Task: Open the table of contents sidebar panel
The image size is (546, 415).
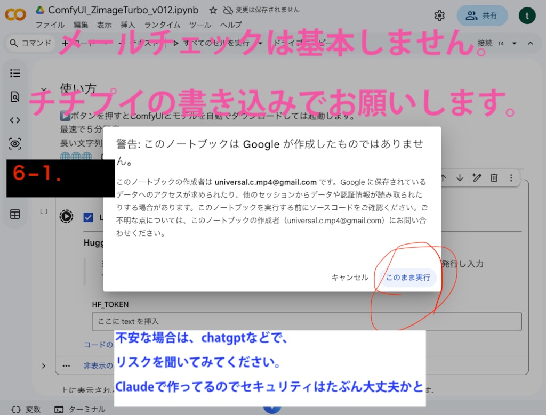Action: (13, 73)
